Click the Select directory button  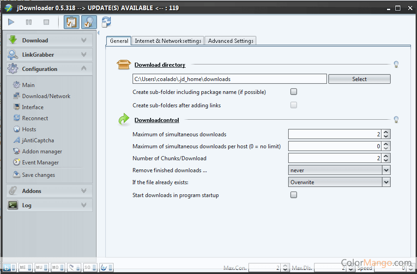coord(359,79)
